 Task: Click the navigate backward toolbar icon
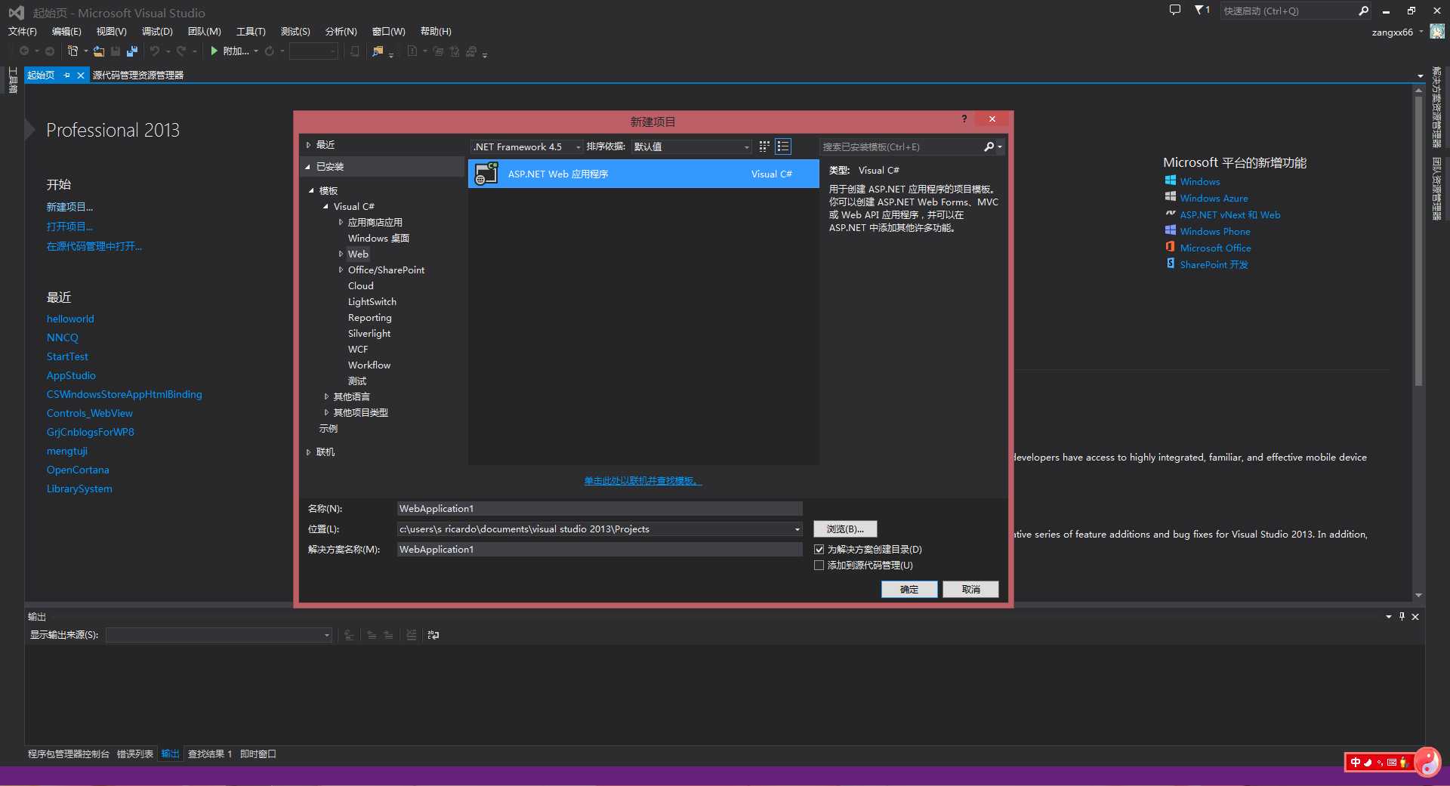click(x=24, y=51)
